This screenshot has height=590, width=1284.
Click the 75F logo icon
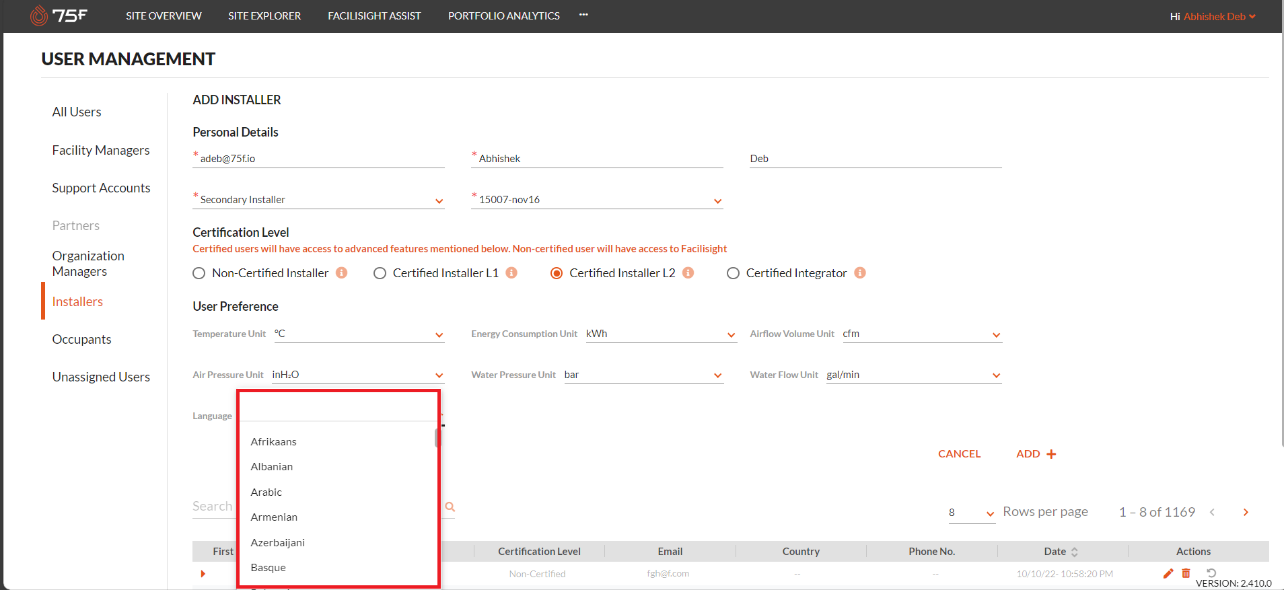coord(40,15)
